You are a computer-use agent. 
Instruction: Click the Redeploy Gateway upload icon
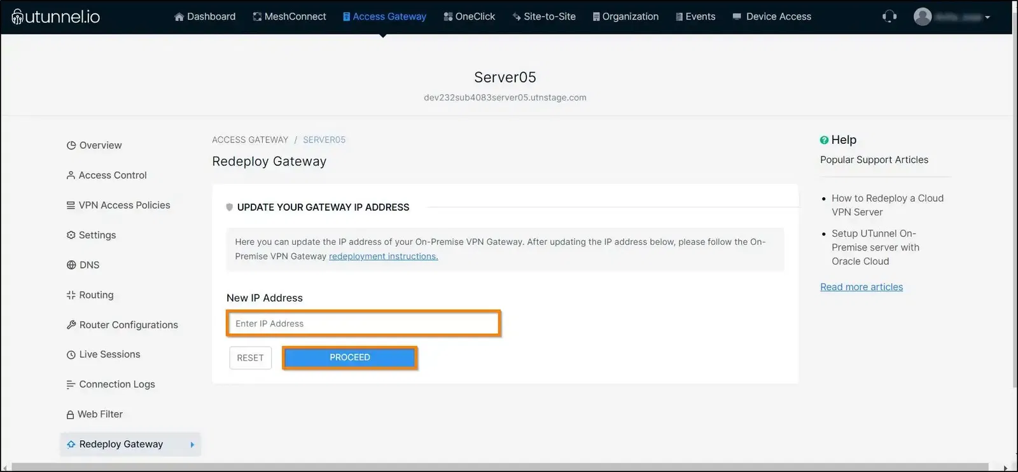click(x=71, y=444)
